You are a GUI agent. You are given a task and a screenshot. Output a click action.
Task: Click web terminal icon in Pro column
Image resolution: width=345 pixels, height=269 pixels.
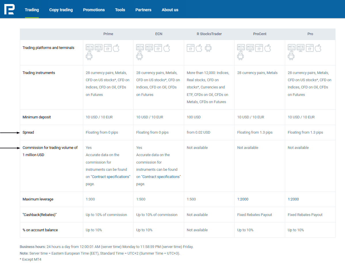click(310, 48)
